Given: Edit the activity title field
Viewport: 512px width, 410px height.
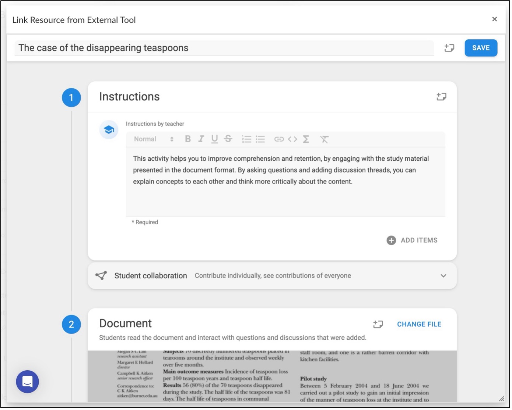Looking at the screenshot, I should click(224, 48).
